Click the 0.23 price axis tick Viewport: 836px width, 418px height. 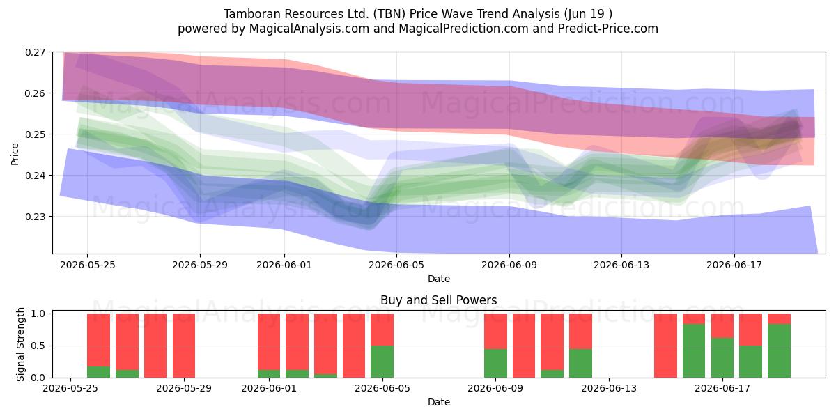[x=34, y=217]
